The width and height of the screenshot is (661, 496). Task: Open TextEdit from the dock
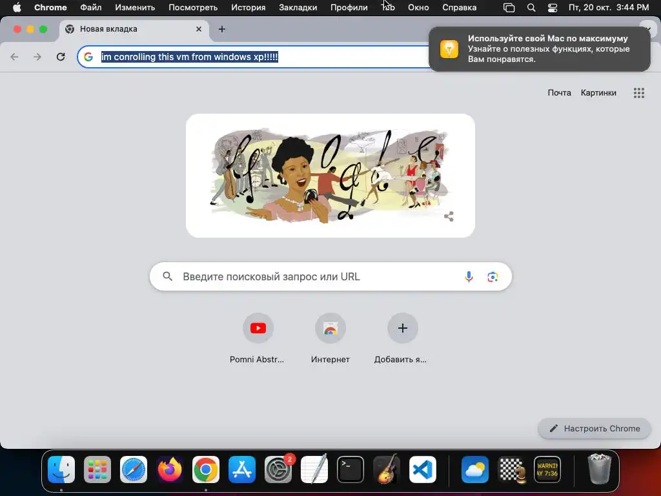(314, 470)
